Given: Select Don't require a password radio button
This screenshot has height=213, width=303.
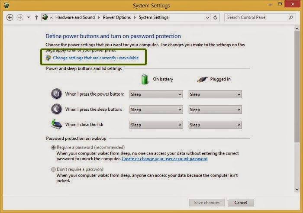Looking at the screenshot, I should (53, 170).
